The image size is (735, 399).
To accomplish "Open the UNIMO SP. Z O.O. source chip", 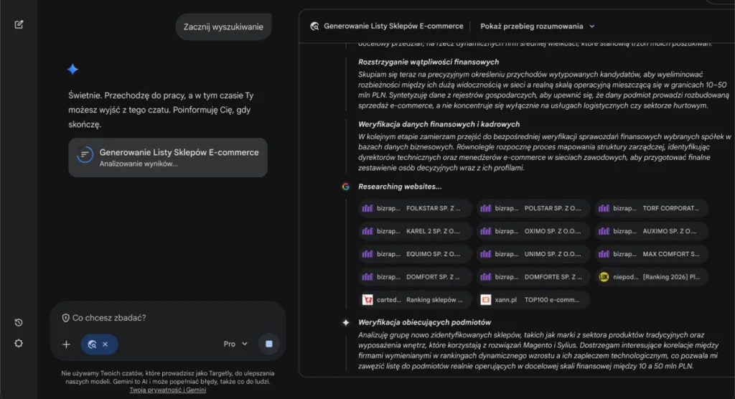I will click(533, 254).
